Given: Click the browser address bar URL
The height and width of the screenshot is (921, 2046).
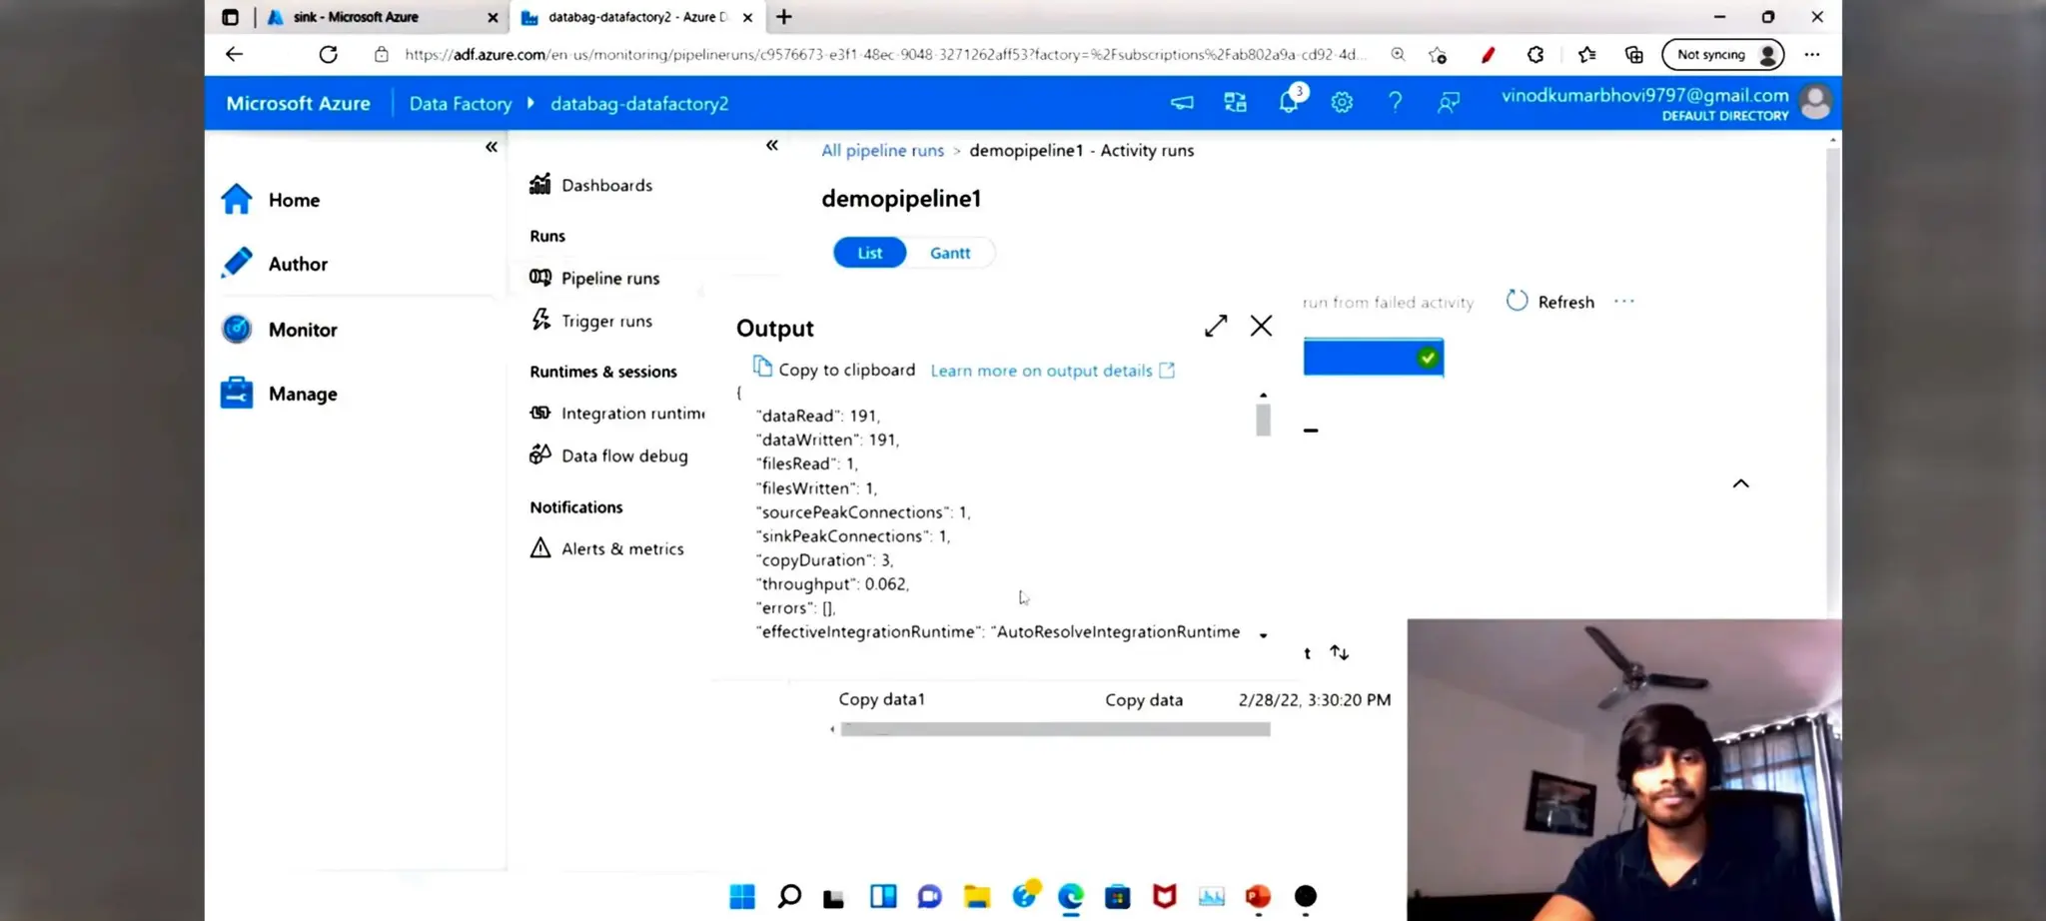Looking at the screenshot, I should click(884, 54).
